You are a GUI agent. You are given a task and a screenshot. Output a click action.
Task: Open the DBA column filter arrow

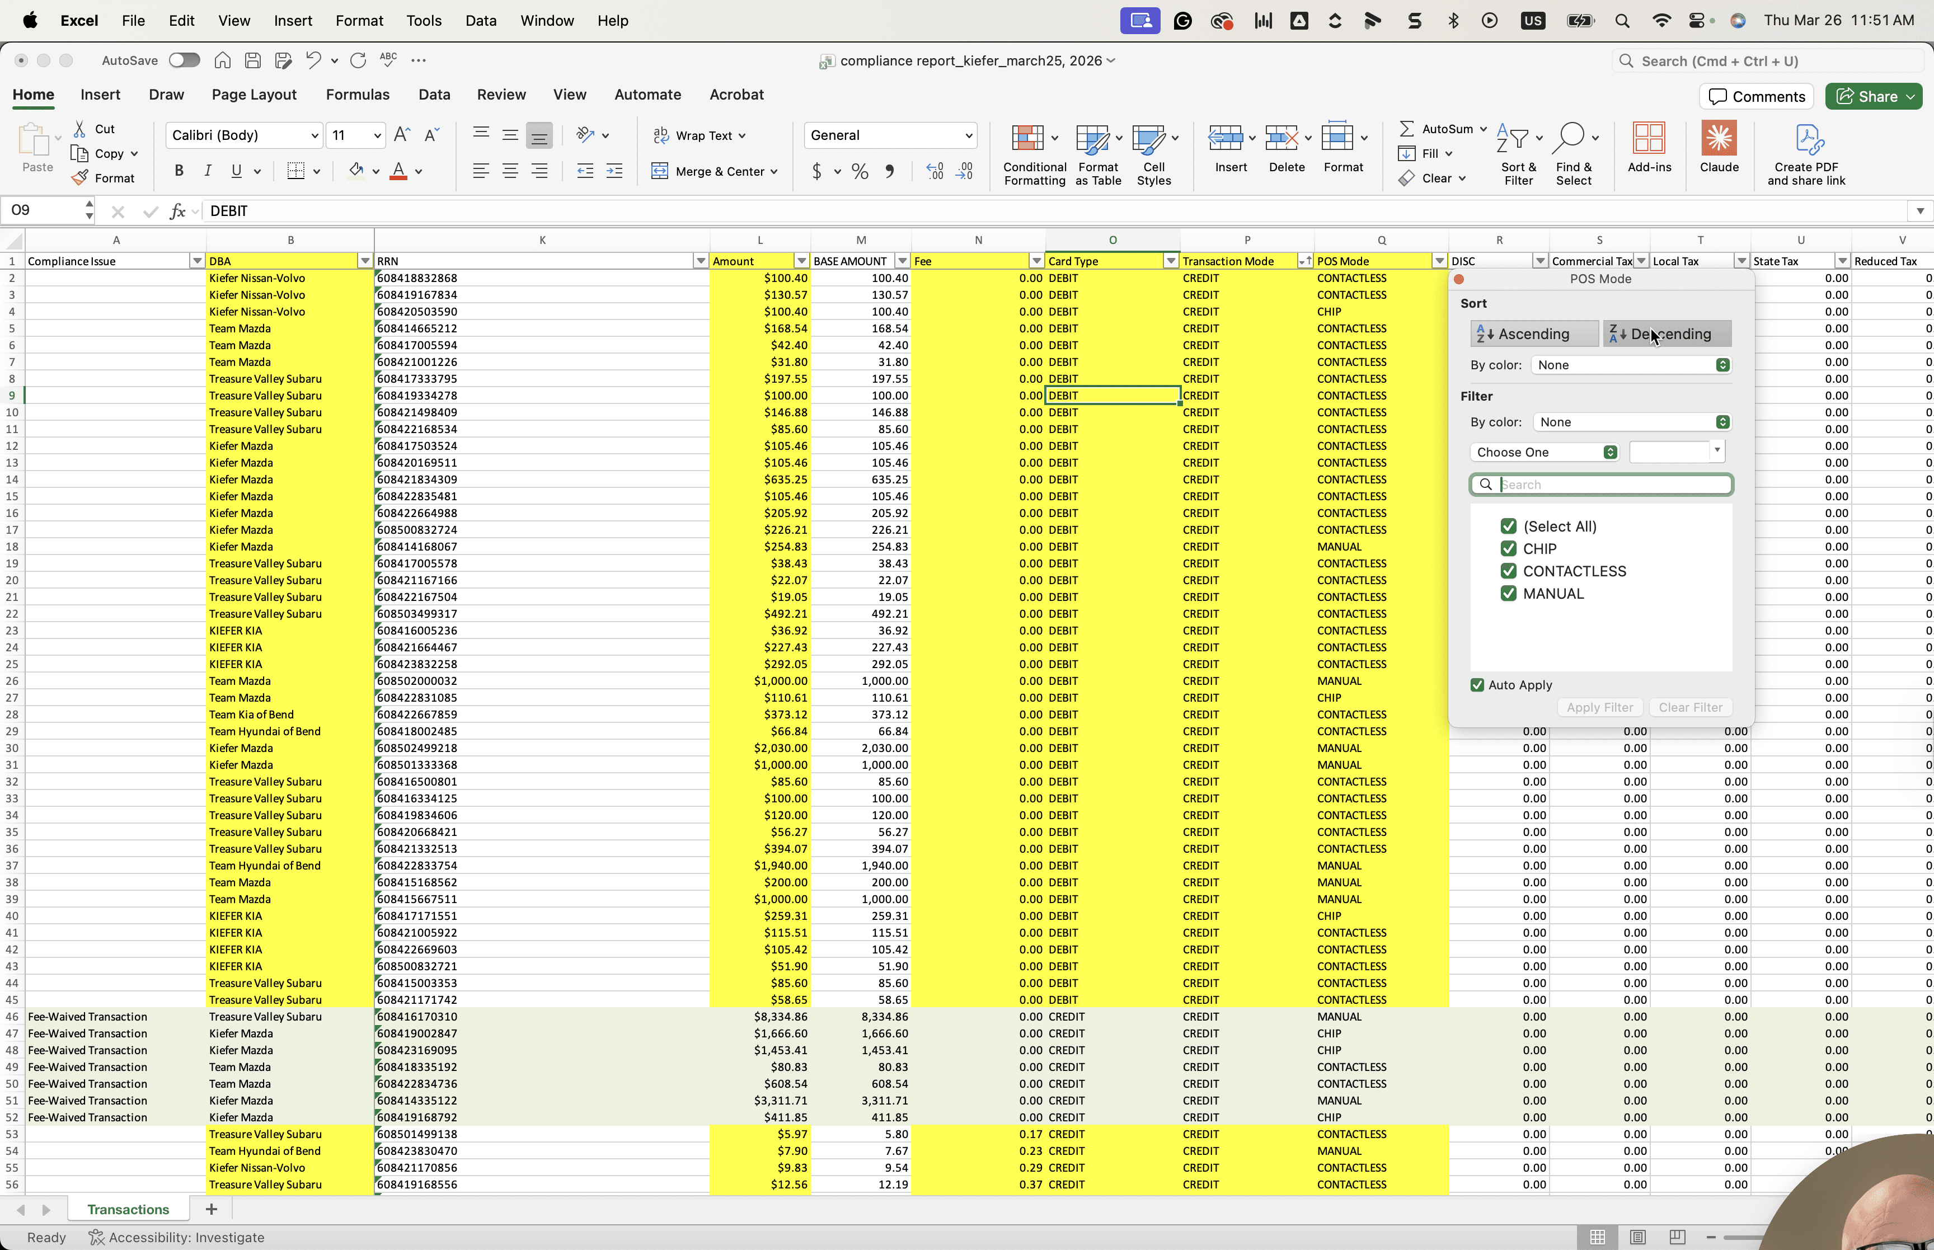(x=364, y=261)
